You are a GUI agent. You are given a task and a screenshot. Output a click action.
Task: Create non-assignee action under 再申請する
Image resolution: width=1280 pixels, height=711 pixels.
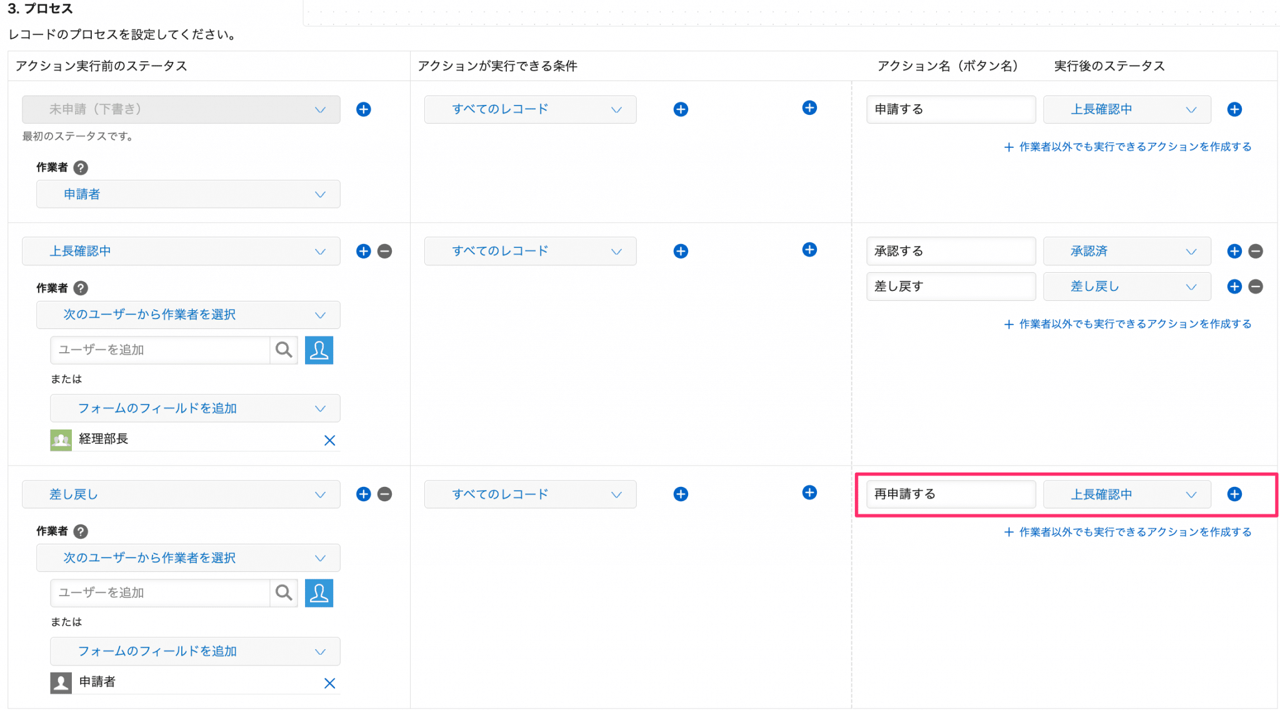(x=1127, y=532)
